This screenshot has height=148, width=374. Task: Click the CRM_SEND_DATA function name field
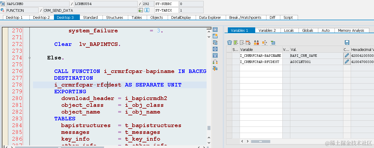coord(90,10)
